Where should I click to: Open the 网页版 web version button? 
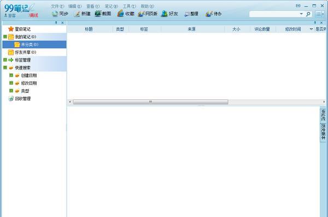click(148, 14)
